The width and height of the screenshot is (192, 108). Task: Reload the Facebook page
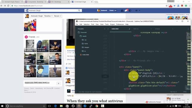click(x=8, y=6)
